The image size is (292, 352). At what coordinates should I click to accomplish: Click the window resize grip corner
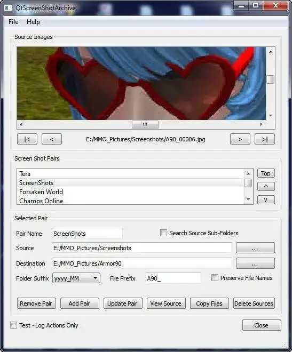[285, 345]
